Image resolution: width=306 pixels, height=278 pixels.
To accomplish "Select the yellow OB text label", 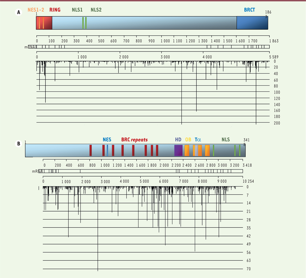I will (x=188, y=140).
